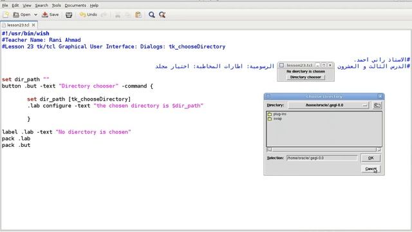Click the '#Teacher Name: Rani Ahmad' comment
Viewport: 412px width, 232px height.
click(41, 40)
